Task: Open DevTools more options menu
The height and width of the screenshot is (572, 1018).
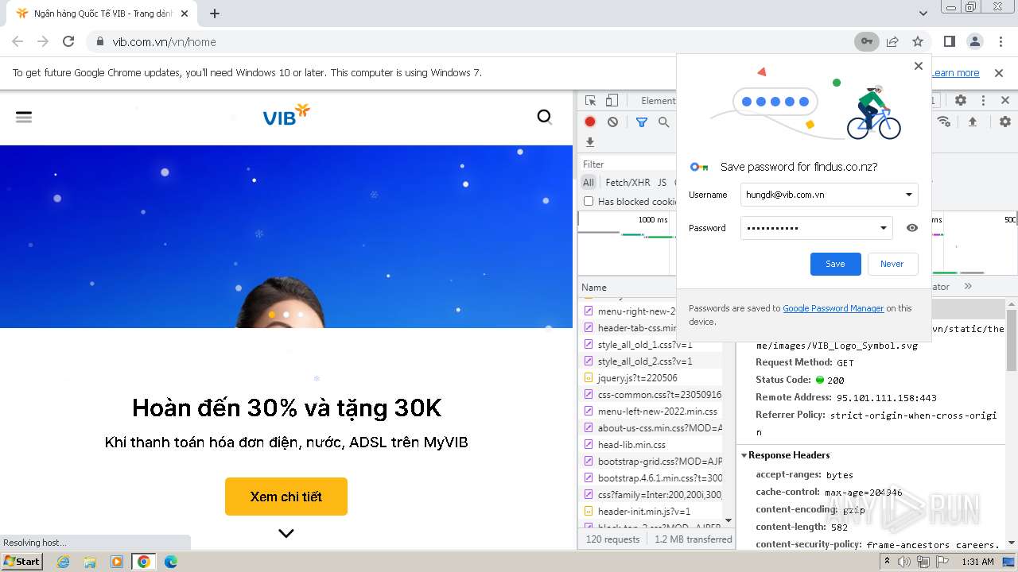Action: [983, 100]
